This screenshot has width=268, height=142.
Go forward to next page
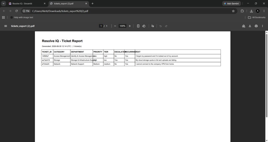click(10, 11)
